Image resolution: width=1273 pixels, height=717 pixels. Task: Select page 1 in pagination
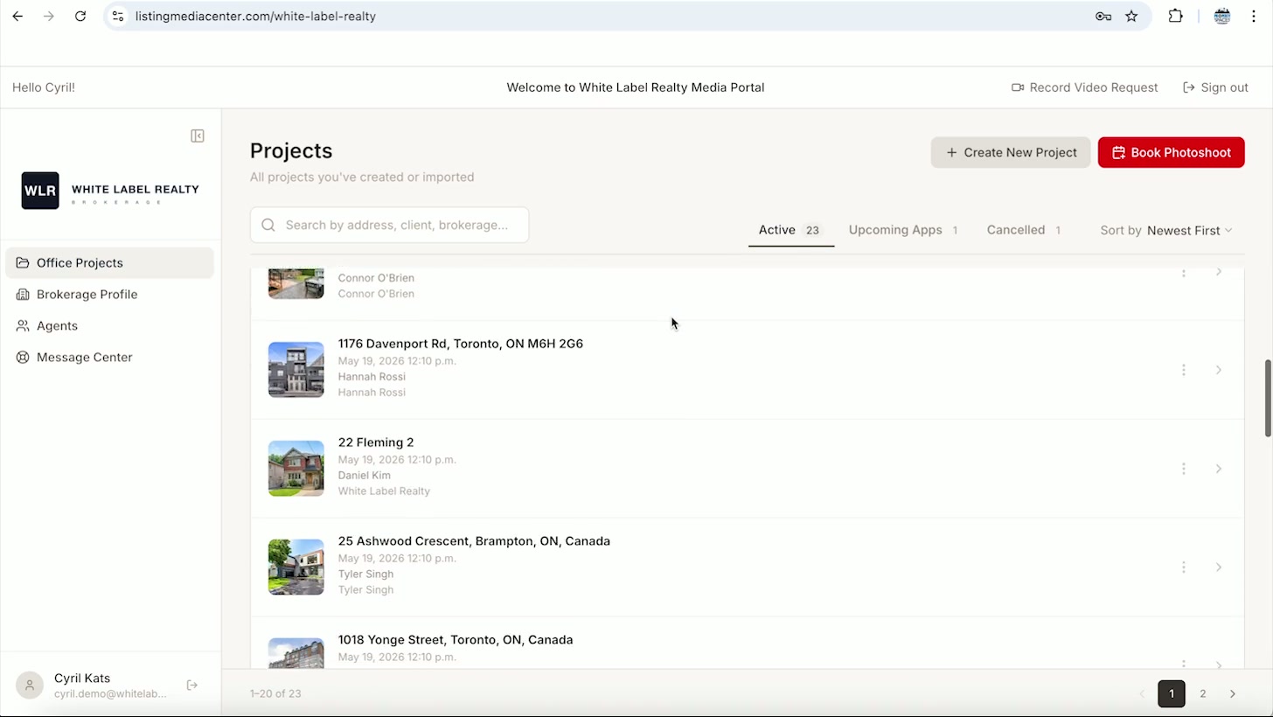pos(1172,693)
